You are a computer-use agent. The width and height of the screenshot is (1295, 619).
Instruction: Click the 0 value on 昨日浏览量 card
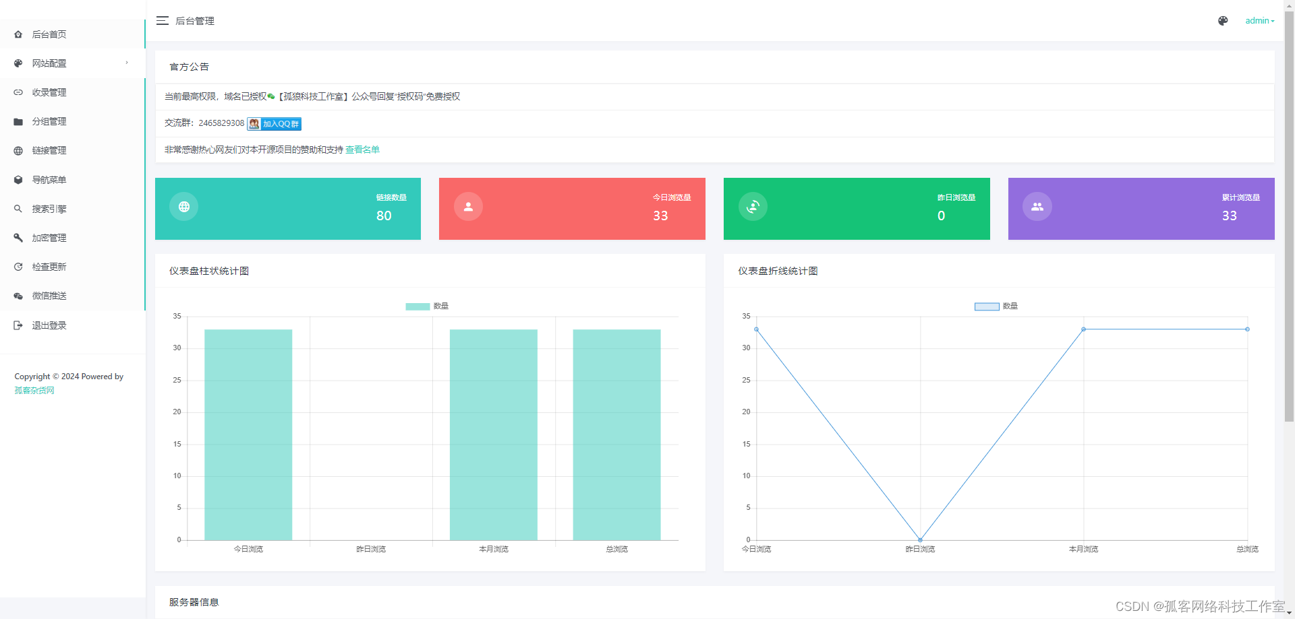941,216
